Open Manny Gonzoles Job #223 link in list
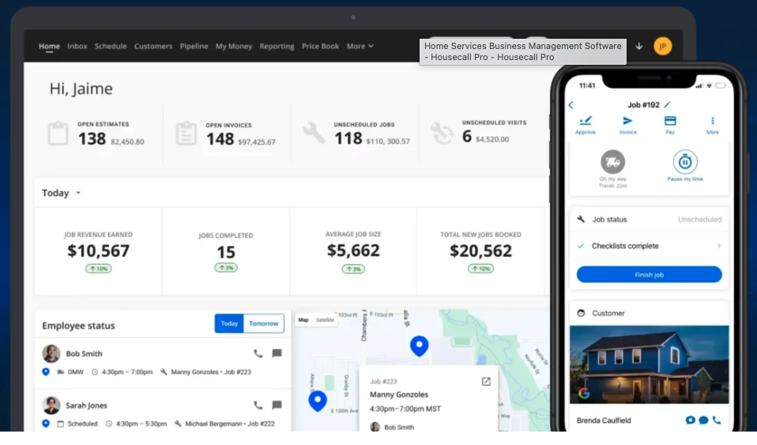The width and height of the screenshot is (757, 445). point(211,372)
